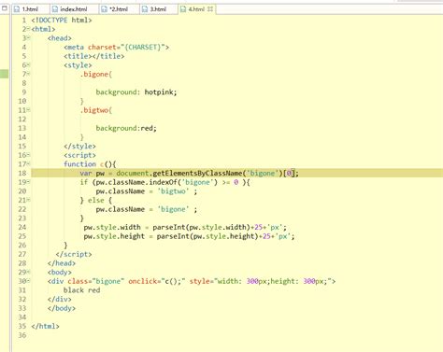
Task: Click the green change marker beside line 7
Action: point(4,74)
